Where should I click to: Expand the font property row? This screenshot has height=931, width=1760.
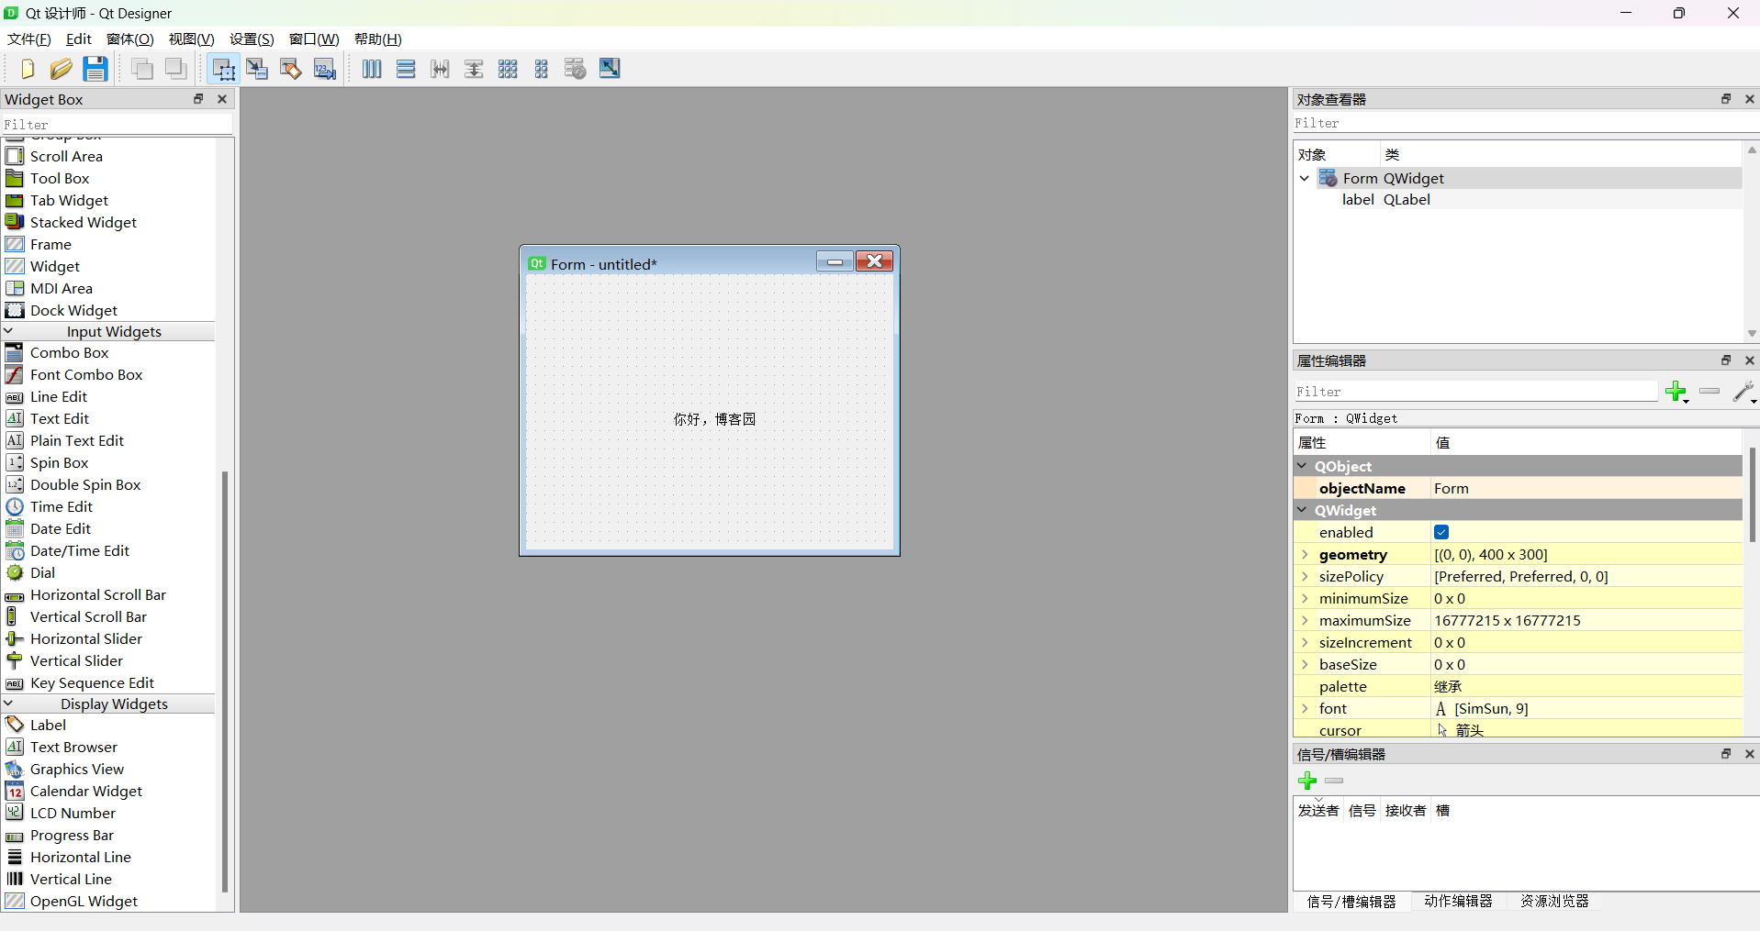click(1305, 708)
